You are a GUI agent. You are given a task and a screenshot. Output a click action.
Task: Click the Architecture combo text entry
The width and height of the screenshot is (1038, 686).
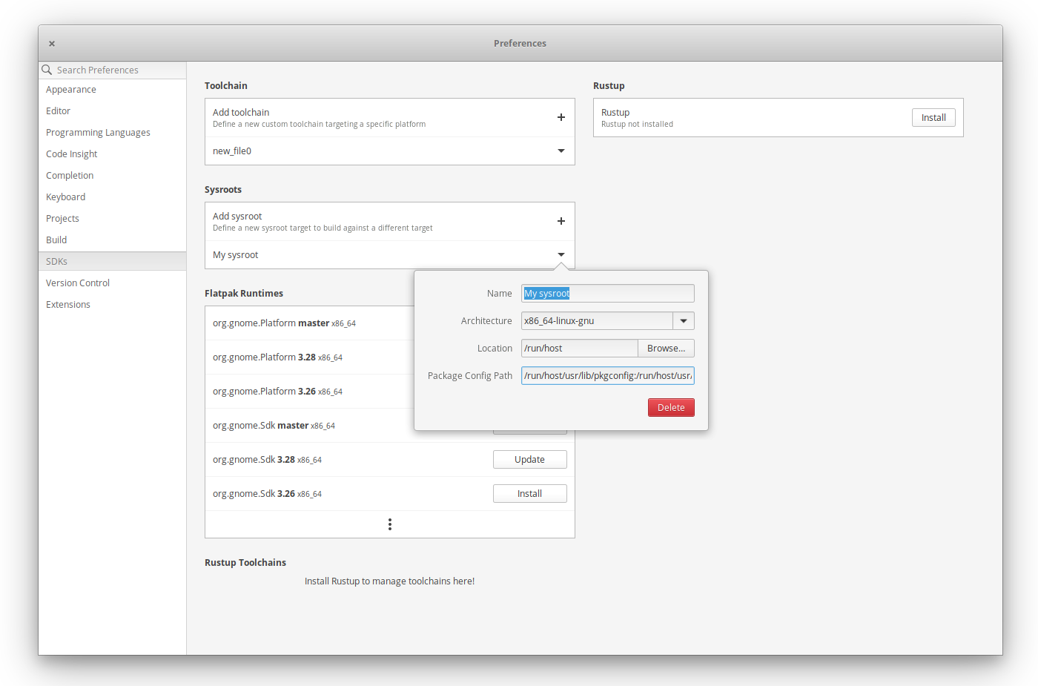(597, 321)
